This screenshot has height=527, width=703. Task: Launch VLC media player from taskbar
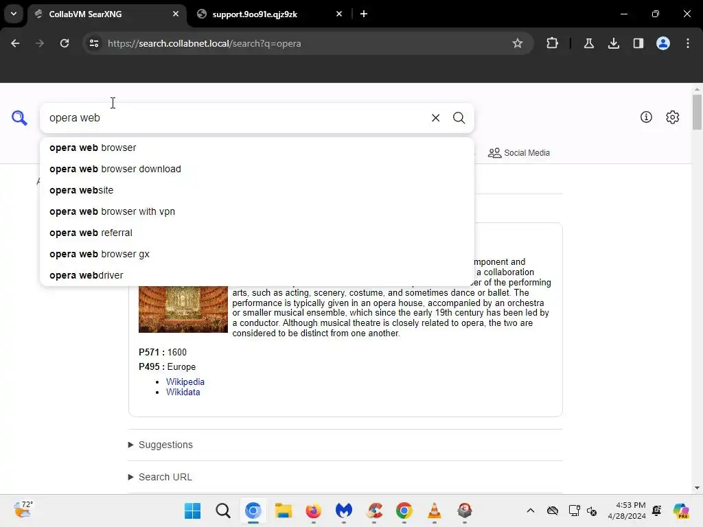click(435, 511)
